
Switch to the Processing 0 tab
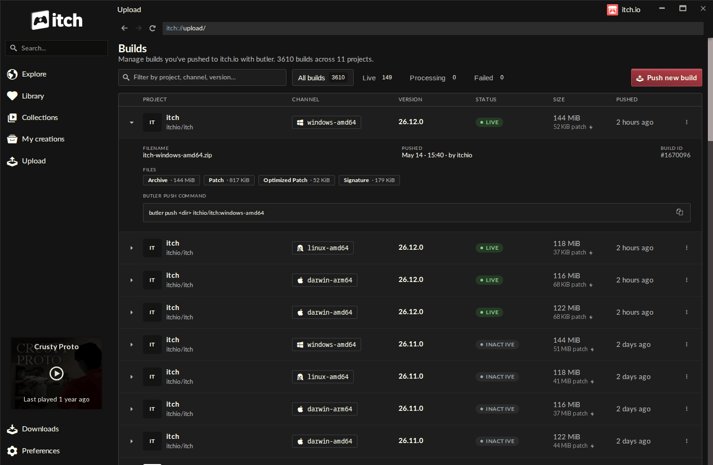pyautogui.click(x=433, y=77)
